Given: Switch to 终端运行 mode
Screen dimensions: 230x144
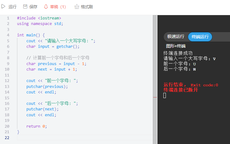Looking at the screenshot, I should 200,37.
